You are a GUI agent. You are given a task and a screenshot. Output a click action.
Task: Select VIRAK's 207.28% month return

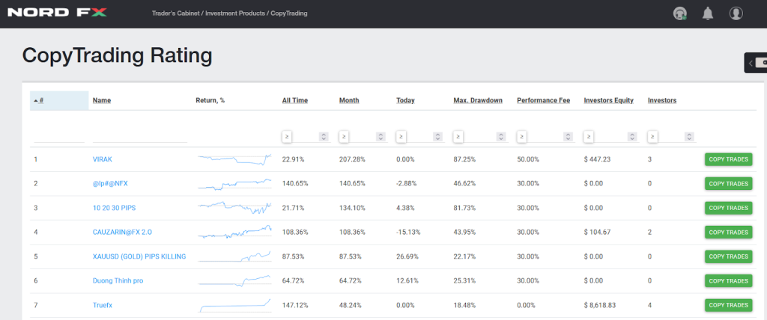(x=352, y=159)
